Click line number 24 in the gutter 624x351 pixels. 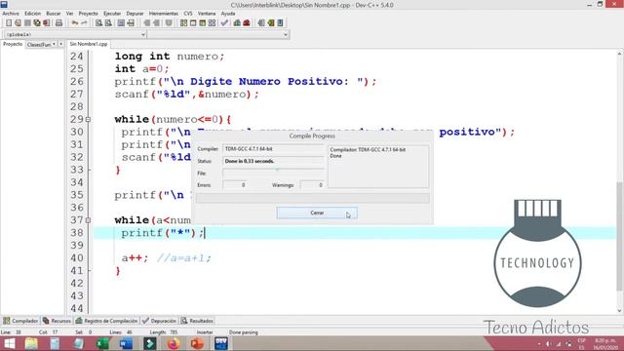pos(76,57)
